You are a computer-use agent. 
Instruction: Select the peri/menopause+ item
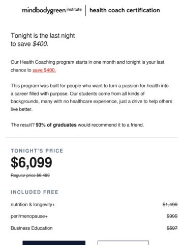pos(29,216)
